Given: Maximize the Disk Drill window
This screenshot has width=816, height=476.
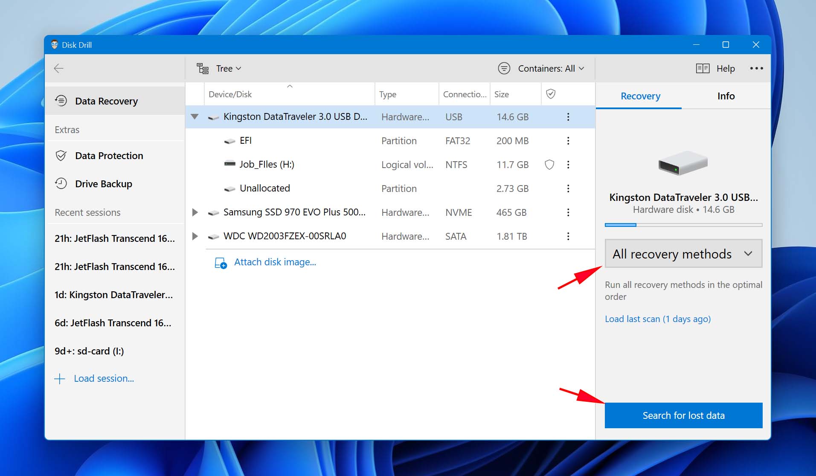Looking at the screenshot, I should point(726,44).
